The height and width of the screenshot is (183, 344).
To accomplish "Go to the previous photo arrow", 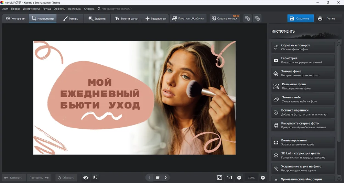I will point(149,177).
